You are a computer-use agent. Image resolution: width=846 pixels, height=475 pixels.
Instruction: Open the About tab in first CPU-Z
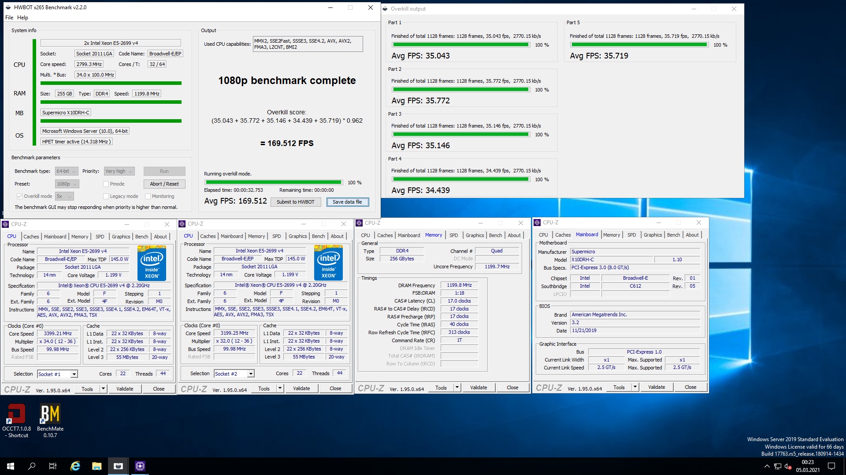(160, 237)
